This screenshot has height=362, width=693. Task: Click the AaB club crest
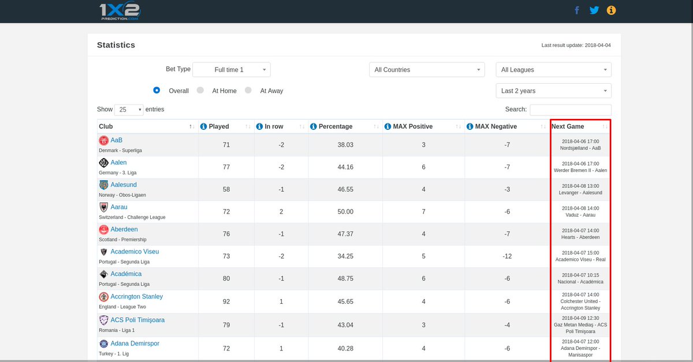[x=104, y=140]
